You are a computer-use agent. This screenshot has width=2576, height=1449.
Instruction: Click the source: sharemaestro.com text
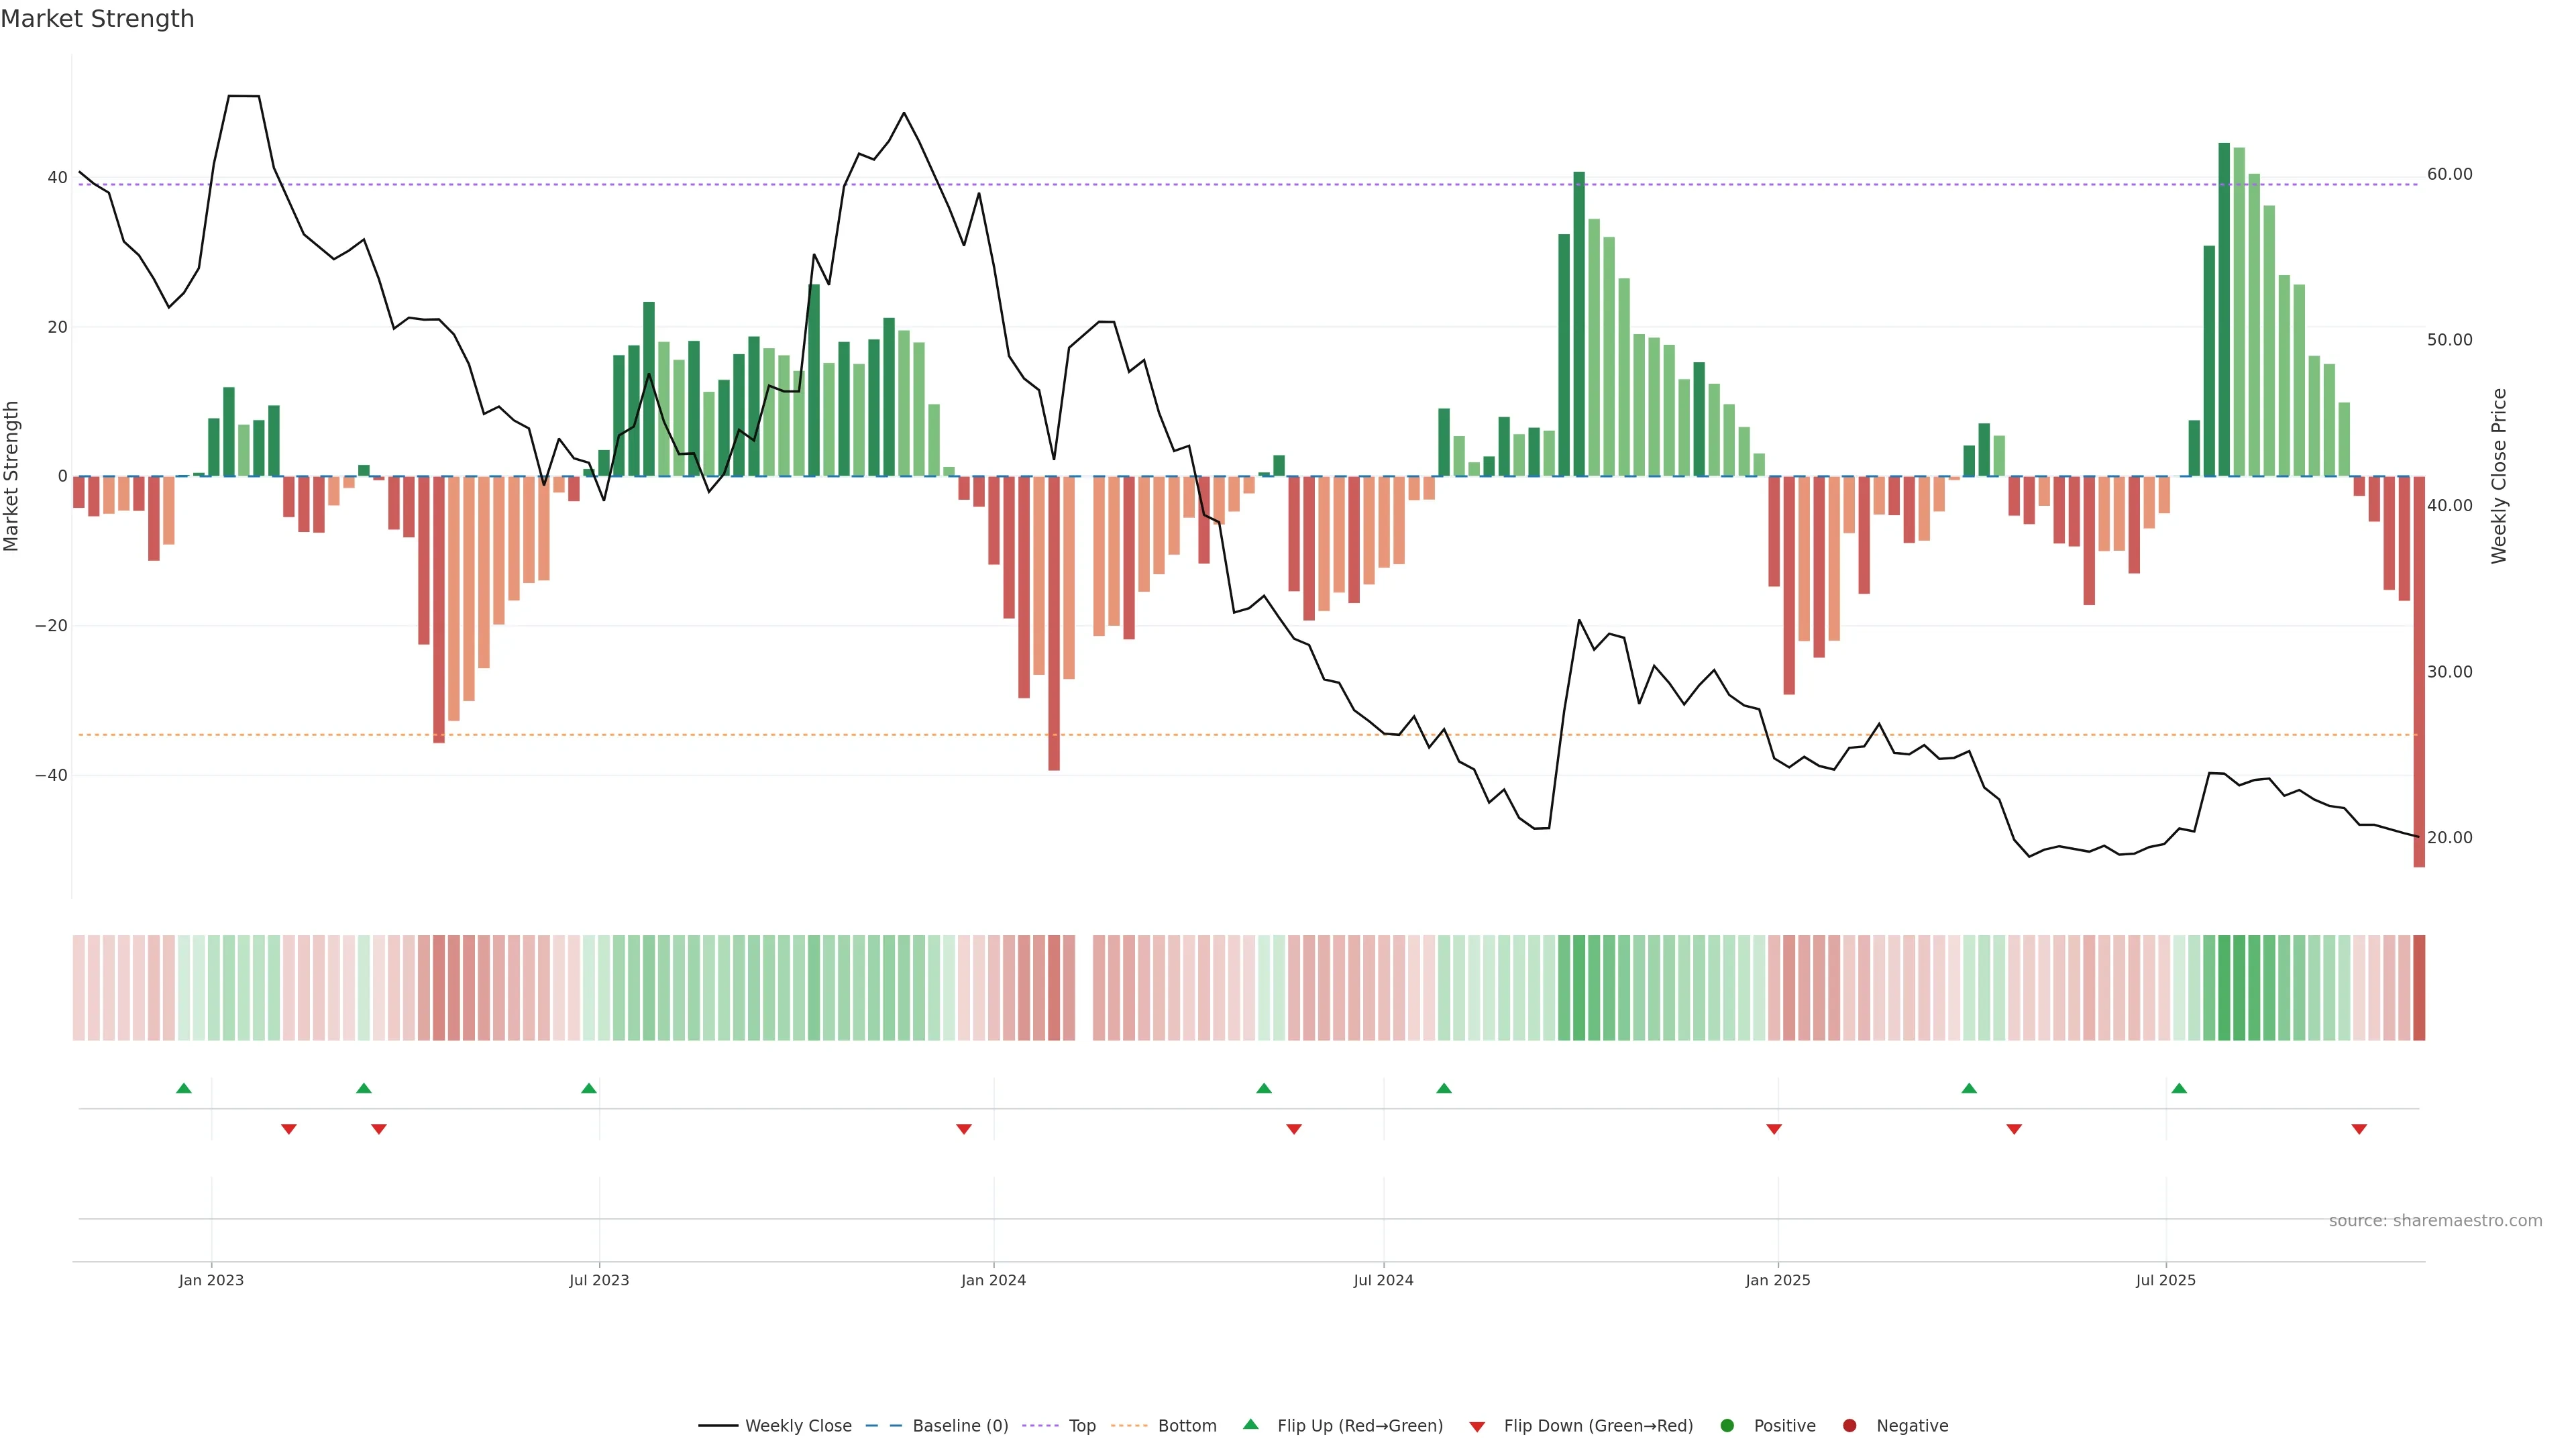coord(2435,1221)
